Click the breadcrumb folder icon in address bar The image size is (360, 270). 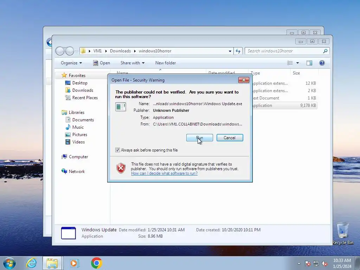coord(83,51)
